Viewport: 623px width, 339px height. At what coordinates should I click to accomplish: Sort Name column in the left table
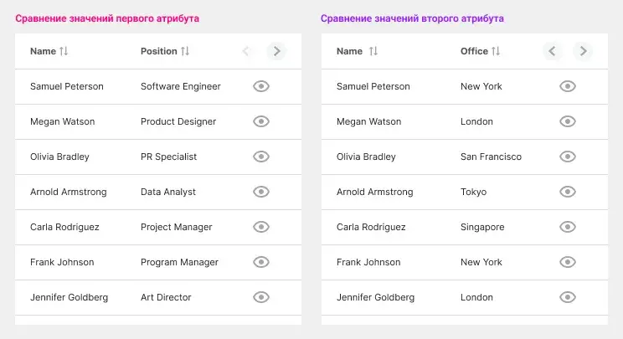click(x=64, y=51)
